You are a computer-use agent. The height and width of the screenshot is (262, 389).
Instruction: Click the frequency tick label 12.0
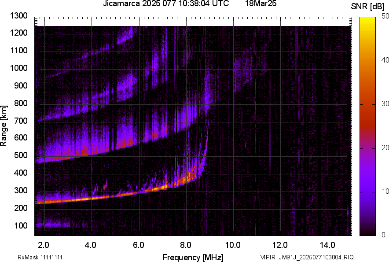(x=280, y=245)
